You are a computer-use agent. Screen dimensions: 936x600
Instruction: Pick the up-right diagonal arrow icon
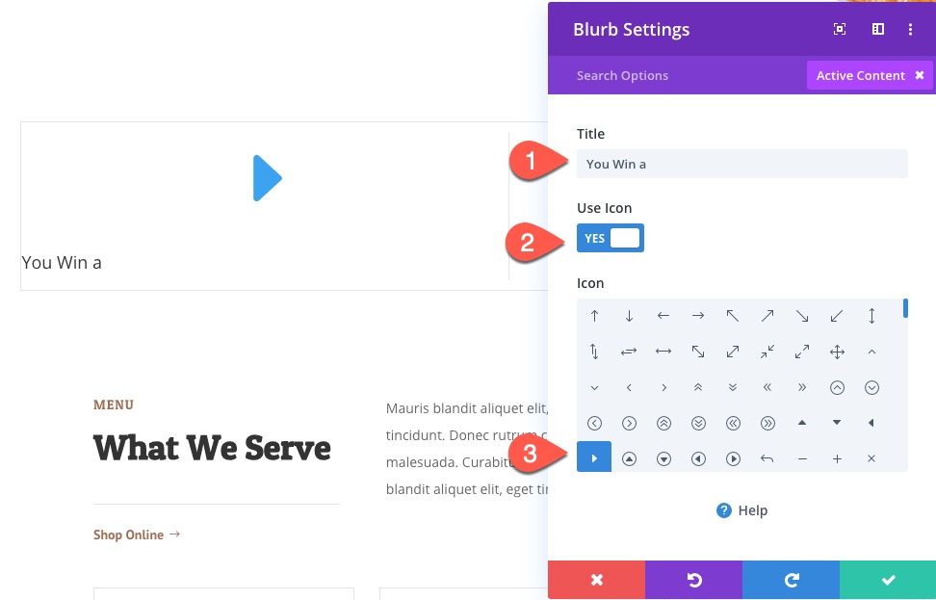[767, 316]
